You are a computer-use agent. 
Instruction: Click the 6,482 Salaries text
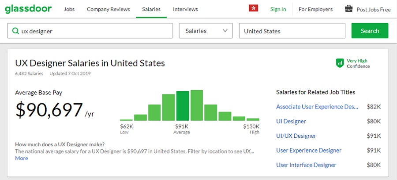point(29,74)
